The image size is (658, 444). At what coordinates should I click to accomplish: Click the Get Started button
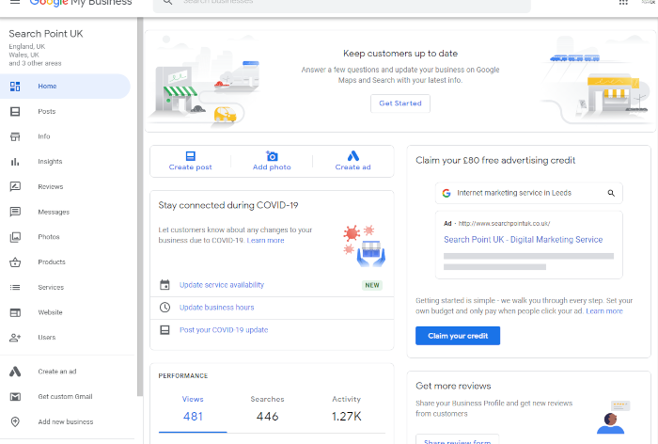tap(400, 103)
